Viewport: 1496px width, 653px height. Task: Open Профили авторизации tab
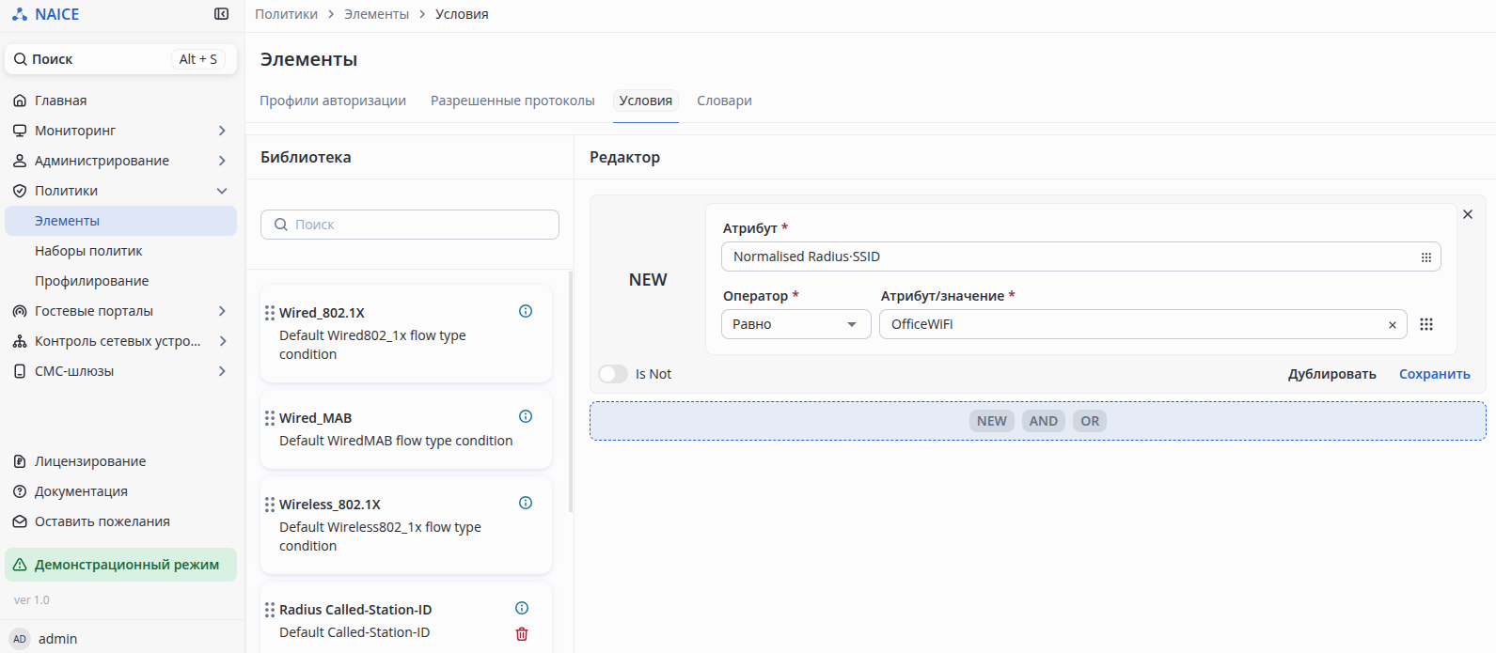pos(333,101)
